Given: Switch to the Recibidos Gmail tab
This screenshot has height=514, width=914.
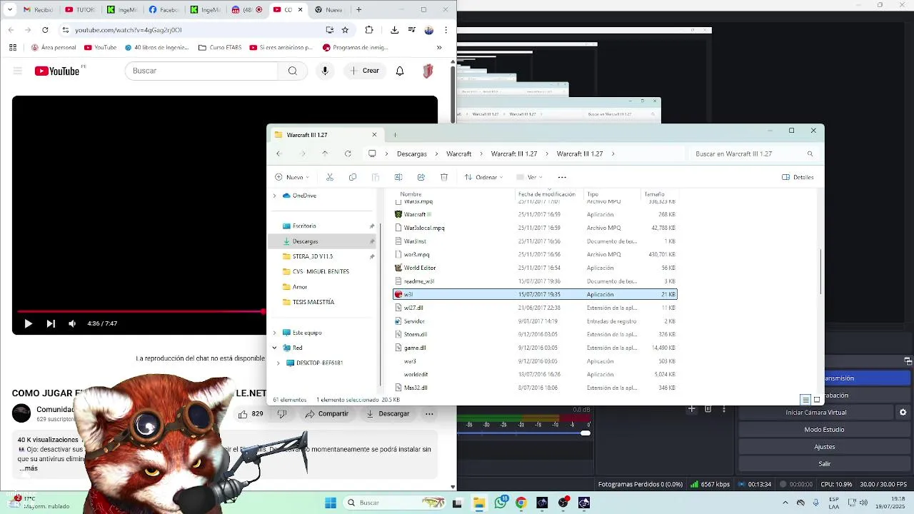Looking at the screenshot, I should pyautogui.click(x=37, y=10).
